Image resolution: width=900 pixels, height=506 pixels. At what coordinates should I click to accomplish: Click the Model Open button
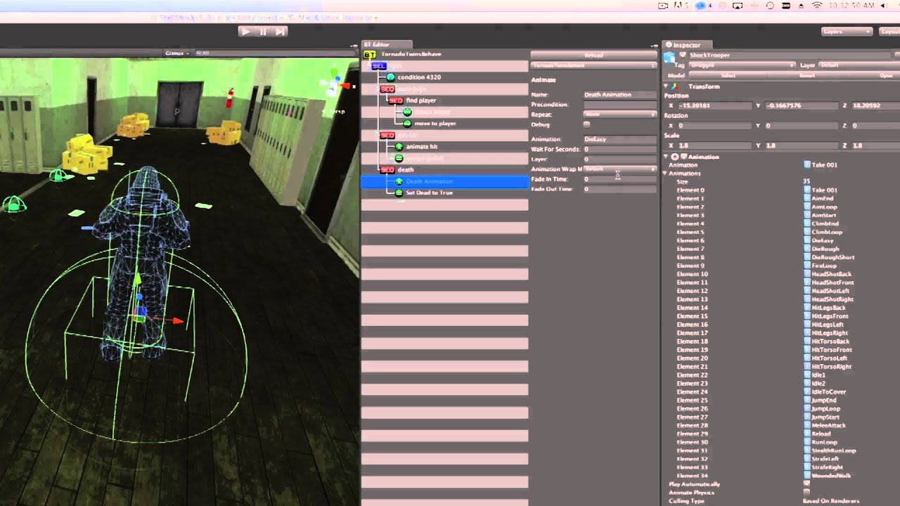(875, 74)
